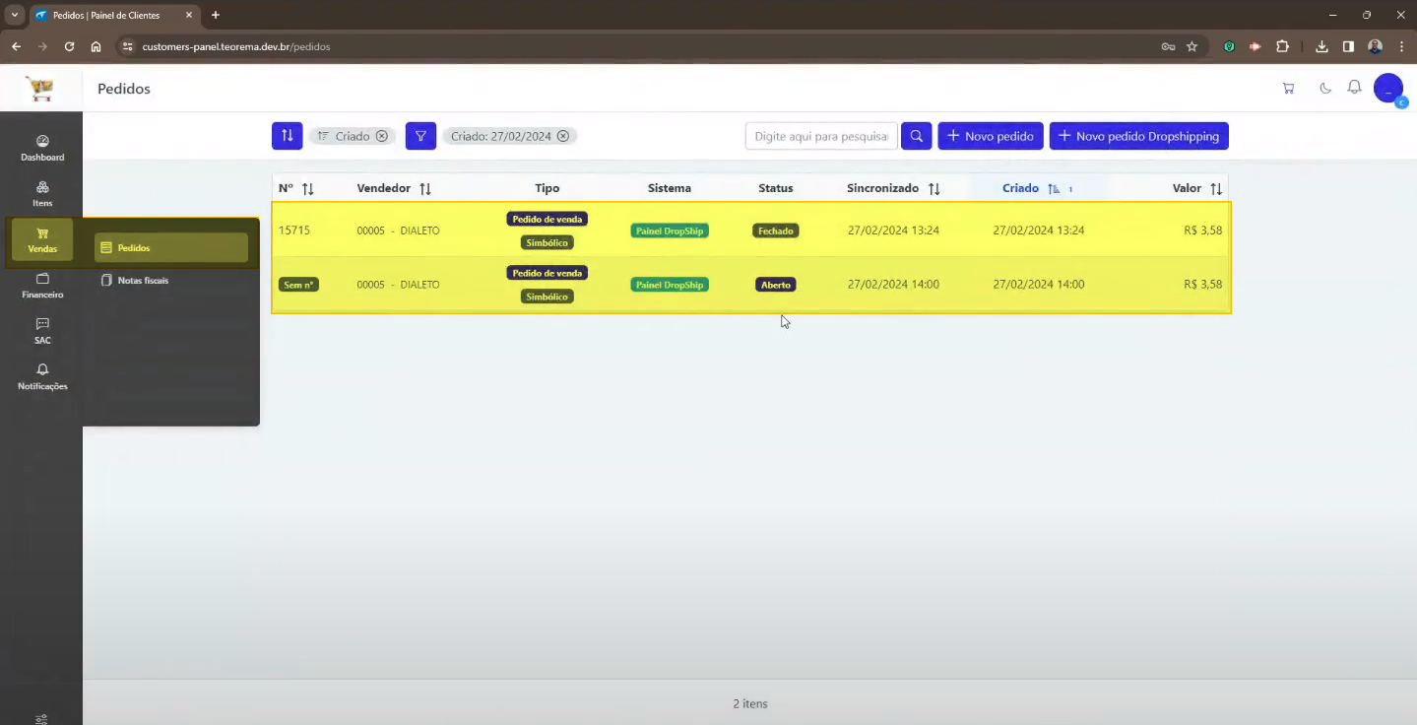Open Pedidos in the Vendas submenu
This screenshot has height=725, width=1417.
pos(171,248)
